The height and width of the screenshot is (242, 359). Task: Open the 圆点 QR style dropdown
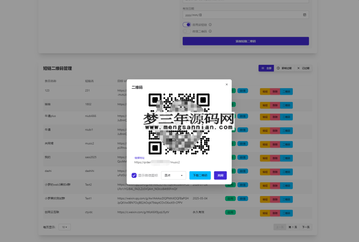[x=174, y=175]
